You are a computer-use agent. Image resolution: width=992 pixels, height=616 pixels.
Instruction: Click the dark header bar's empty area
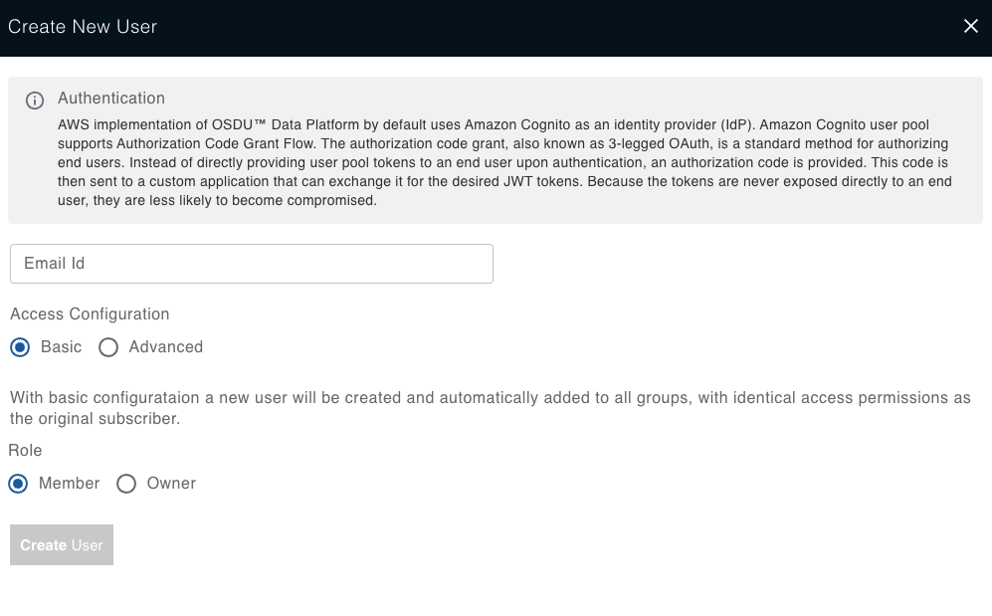coord(557,28)
